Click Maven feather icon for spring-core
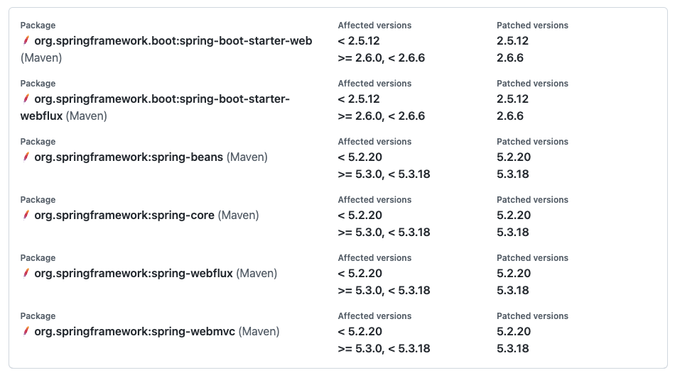This screenshot has width=675, height=380. 26,215
